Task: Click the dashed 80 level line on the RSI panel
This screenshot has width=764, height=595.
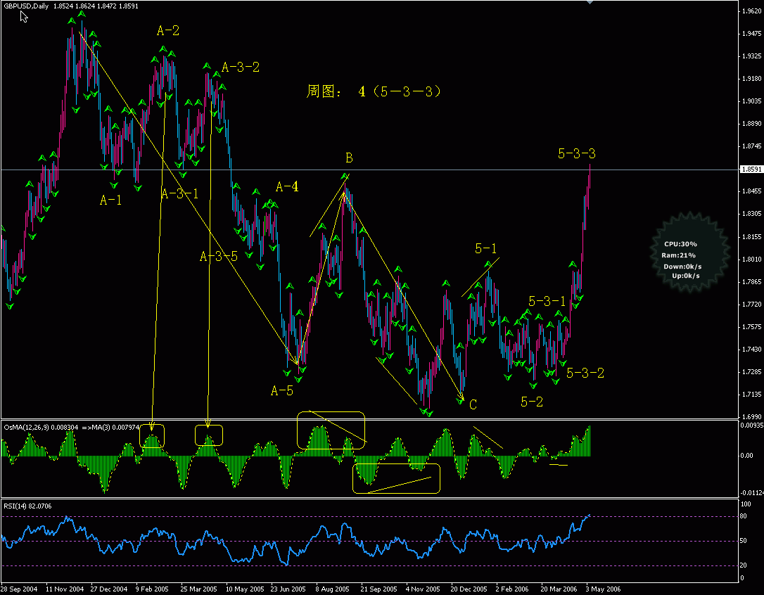Action: pos(352,516)
